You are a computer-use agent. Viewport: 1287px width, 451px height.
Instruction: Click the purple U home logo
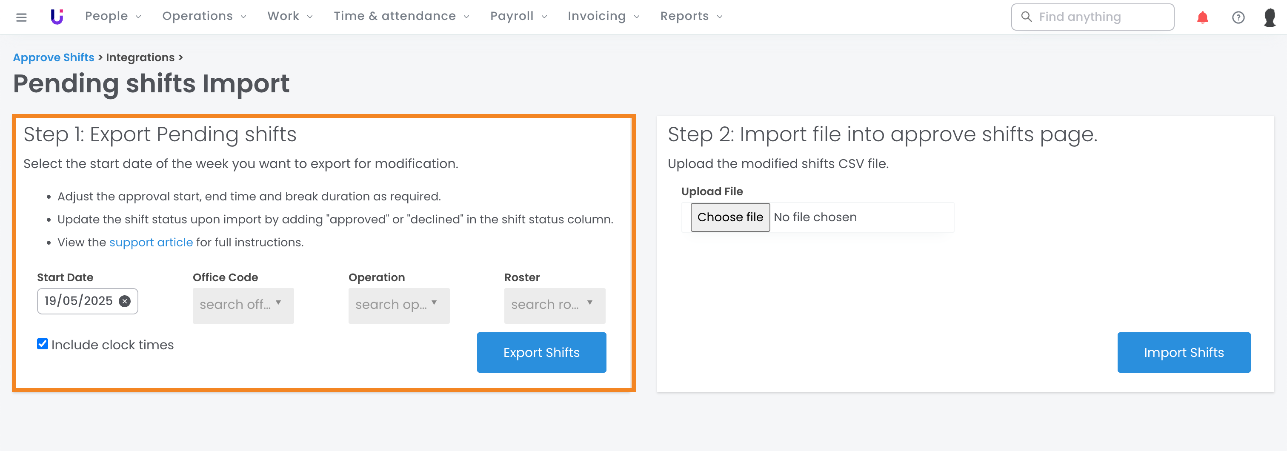(57, 17)
